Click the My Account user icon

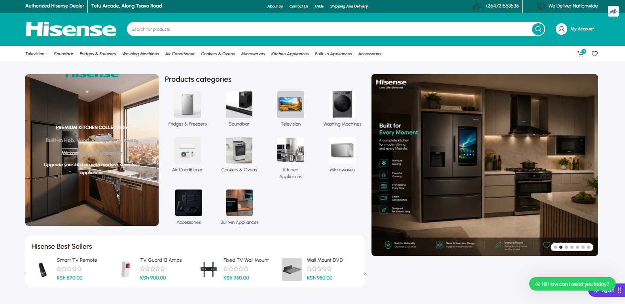pos(561,29)
